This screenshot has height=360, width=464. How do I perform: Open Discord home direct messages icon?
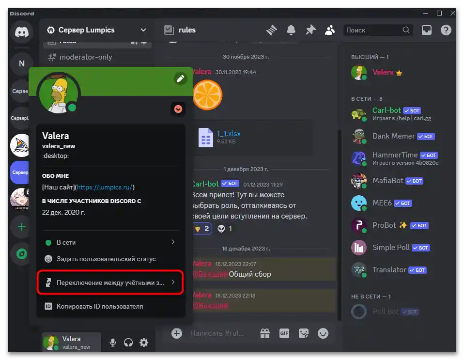click(x=22, y=31)
